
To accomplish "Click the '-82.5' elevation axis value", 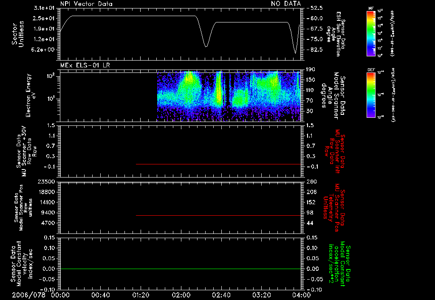I will click(x=315, y=50).
